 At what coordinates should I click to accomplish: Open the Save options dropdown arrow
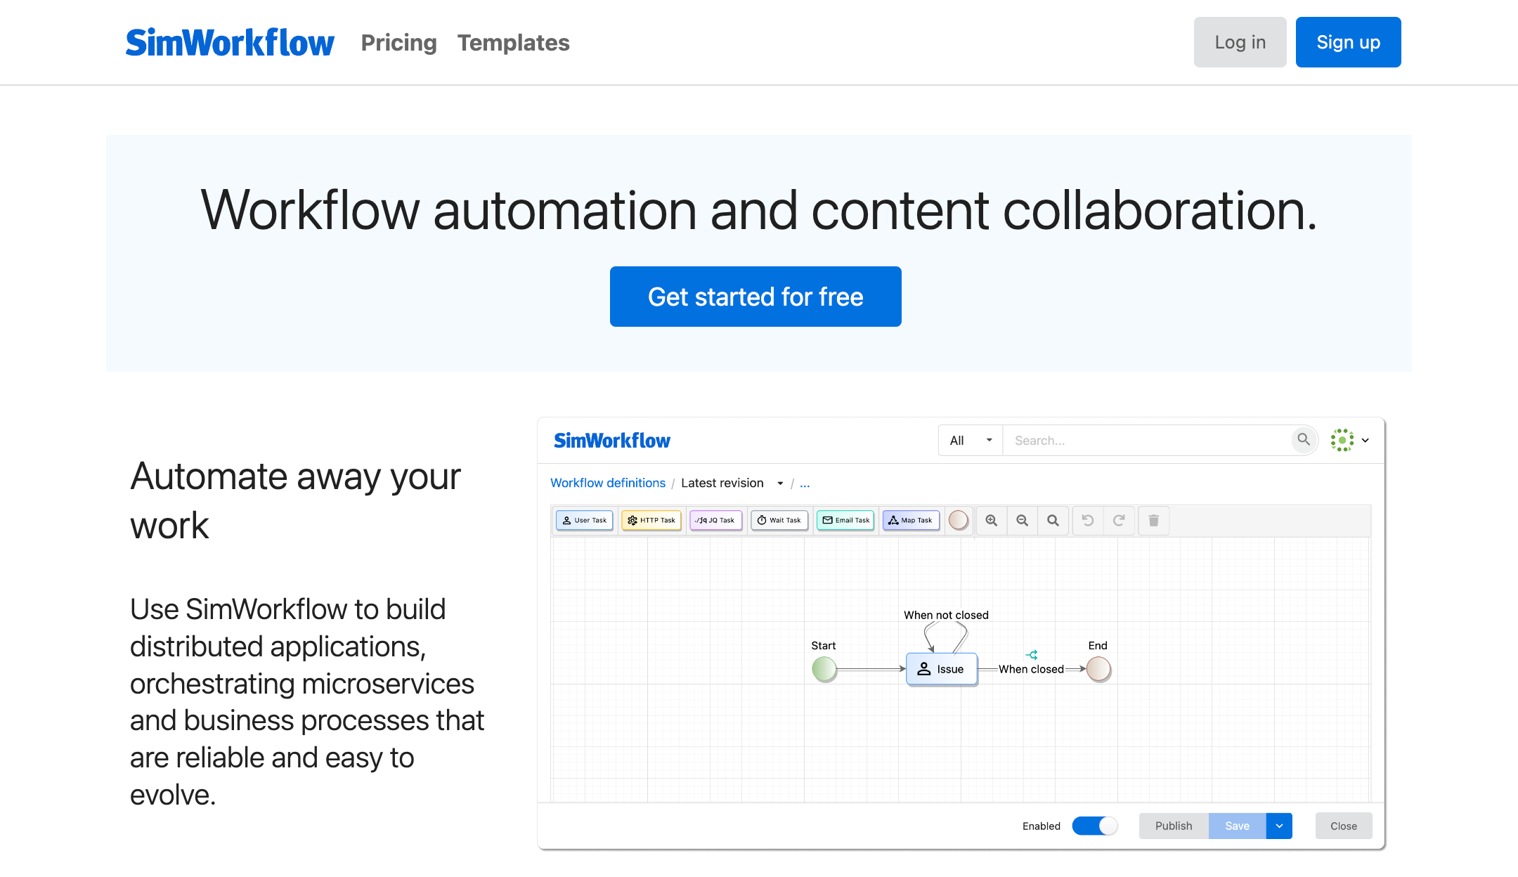point(1279,826)
